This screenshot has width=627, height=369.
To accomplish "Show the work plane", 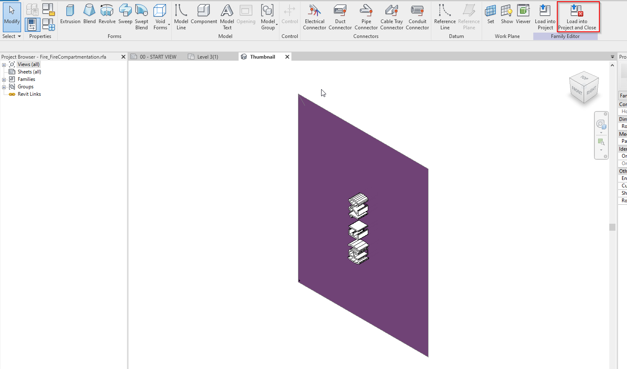I will (x=507, y=14).
